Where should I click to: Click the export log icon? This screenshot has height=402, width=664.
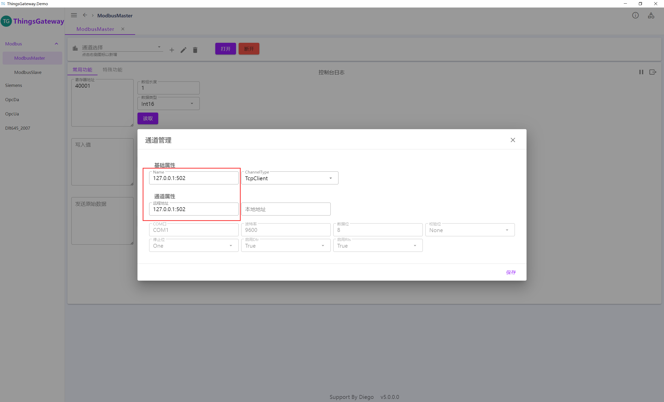coord(652,72)
